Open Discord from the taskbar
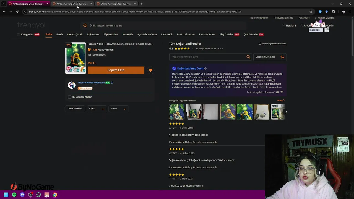Screen dimensions: 354x199 pyautogui.click(x=22, y=195)
